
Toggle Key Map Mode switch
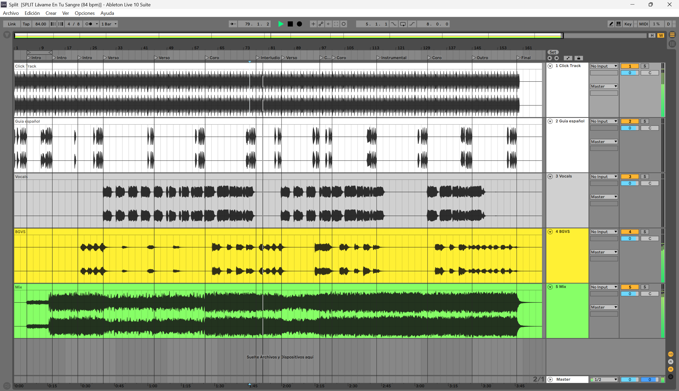point(628,24)
